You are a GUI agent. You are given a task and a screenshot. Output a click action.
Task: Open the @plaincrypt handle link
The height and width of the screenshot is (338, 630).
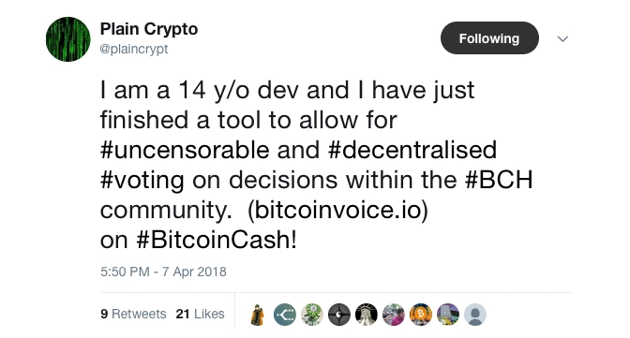[x=134, y=49]
